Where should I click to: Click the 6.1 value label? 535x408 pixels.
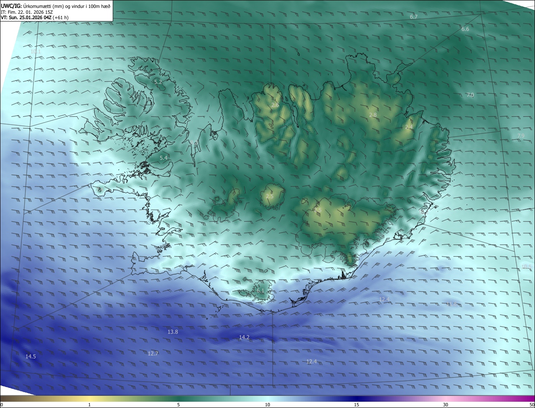(x=261, y=291)
